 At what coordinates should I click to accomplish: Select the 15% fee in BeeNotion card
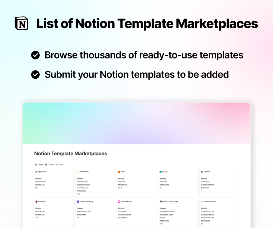78,194
